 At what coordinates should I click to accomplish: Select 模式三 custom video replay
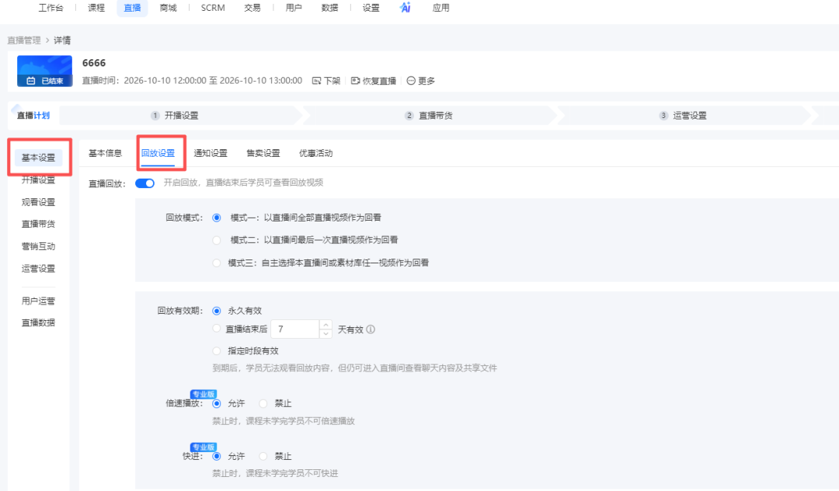pos(217,263)
